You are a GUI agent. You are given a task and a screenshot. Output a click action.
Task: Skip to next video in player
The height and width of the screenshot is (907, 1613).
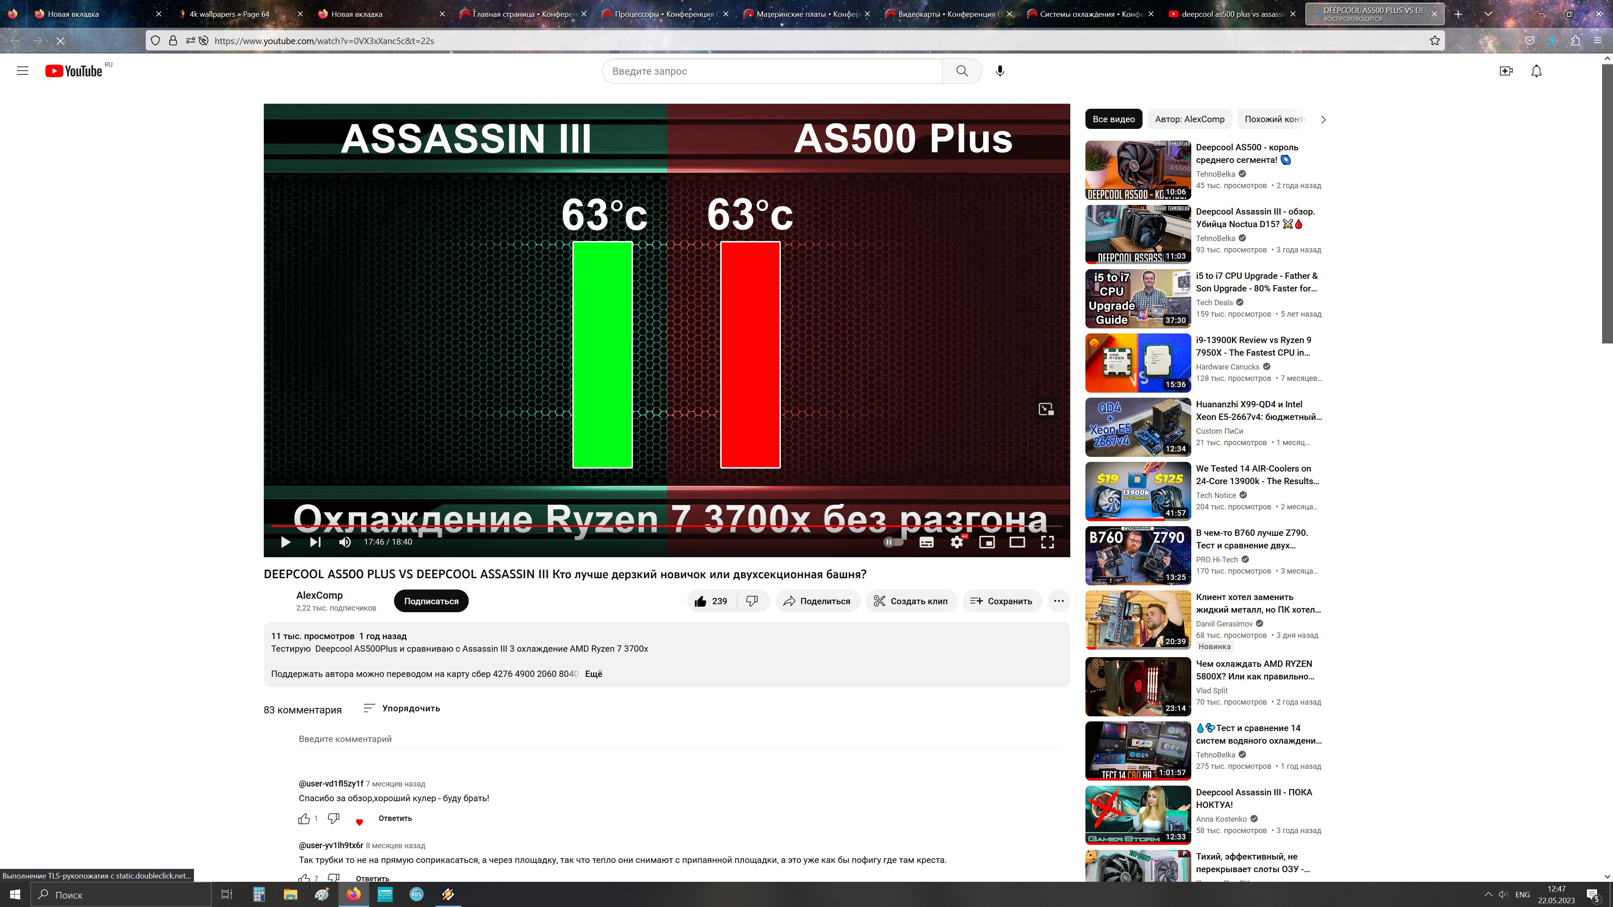(315, 542)
